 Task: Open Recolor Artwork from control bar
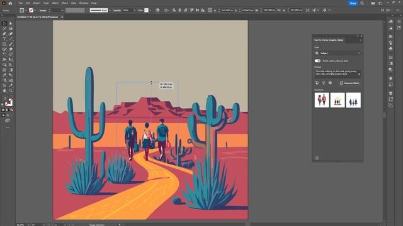click(x=157, y=10)
